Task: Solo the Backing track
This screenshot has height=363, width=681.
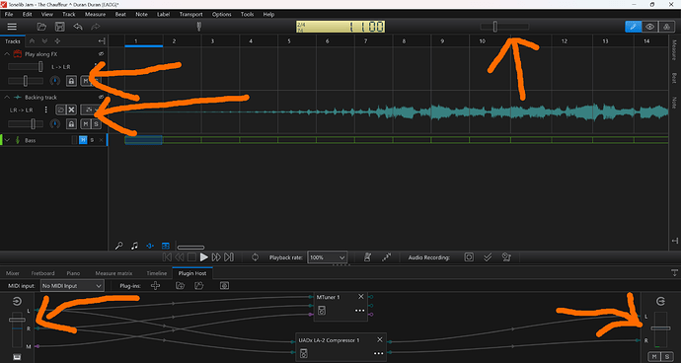Action: point(96,124)
